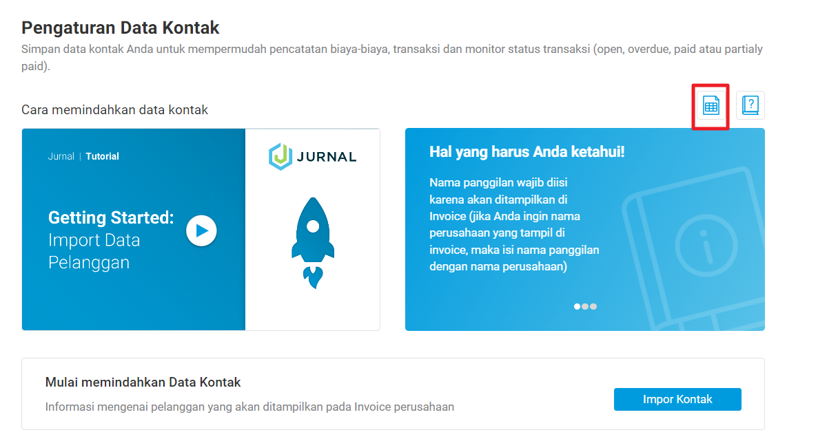This screenshot has height=441, width=838.
Task: Select the first carousel dot indicator
Action: tap(578, 307)
